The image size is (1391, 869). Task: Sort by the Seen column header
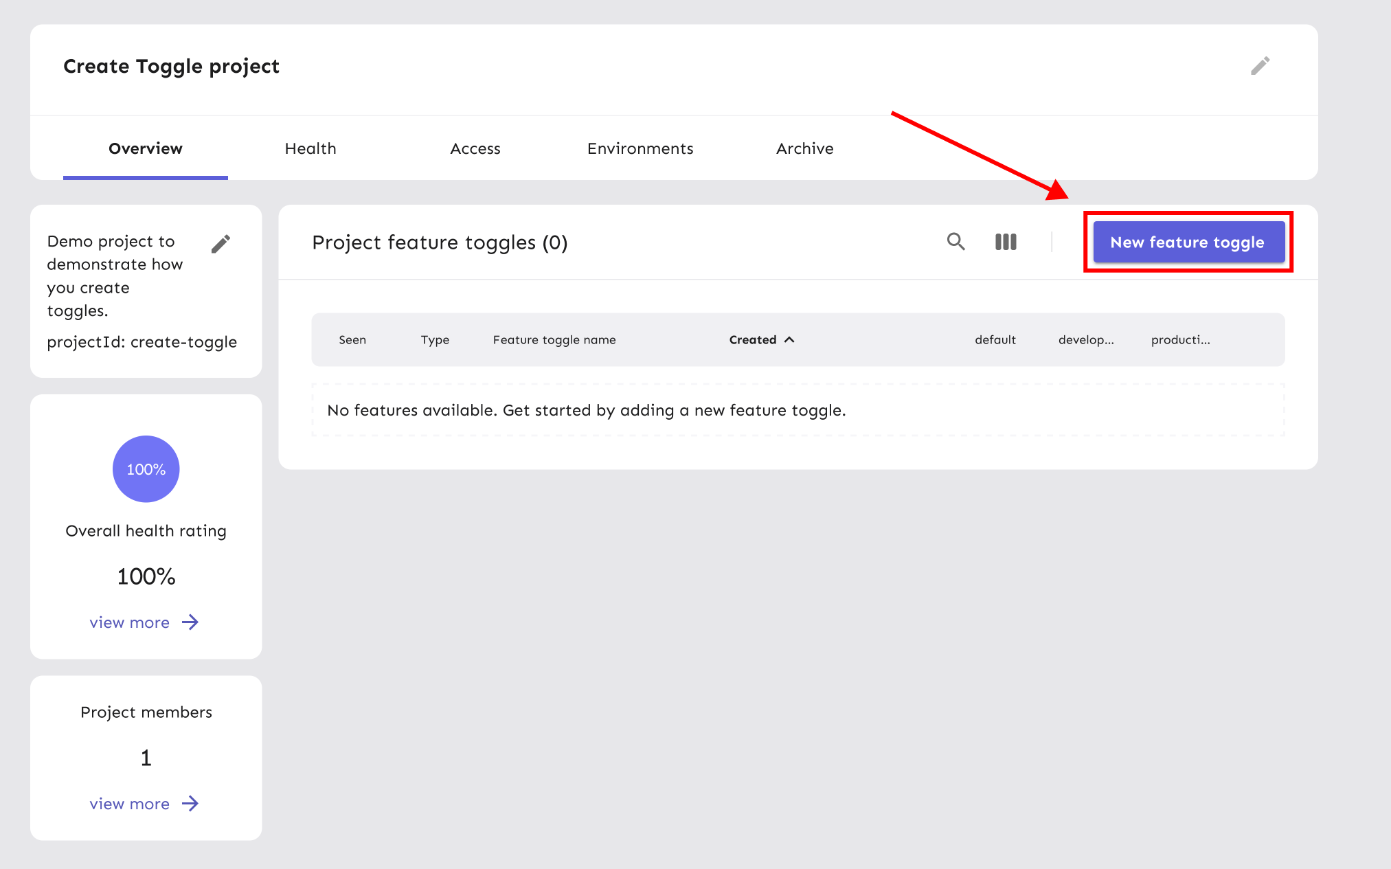tap(352, 340)
